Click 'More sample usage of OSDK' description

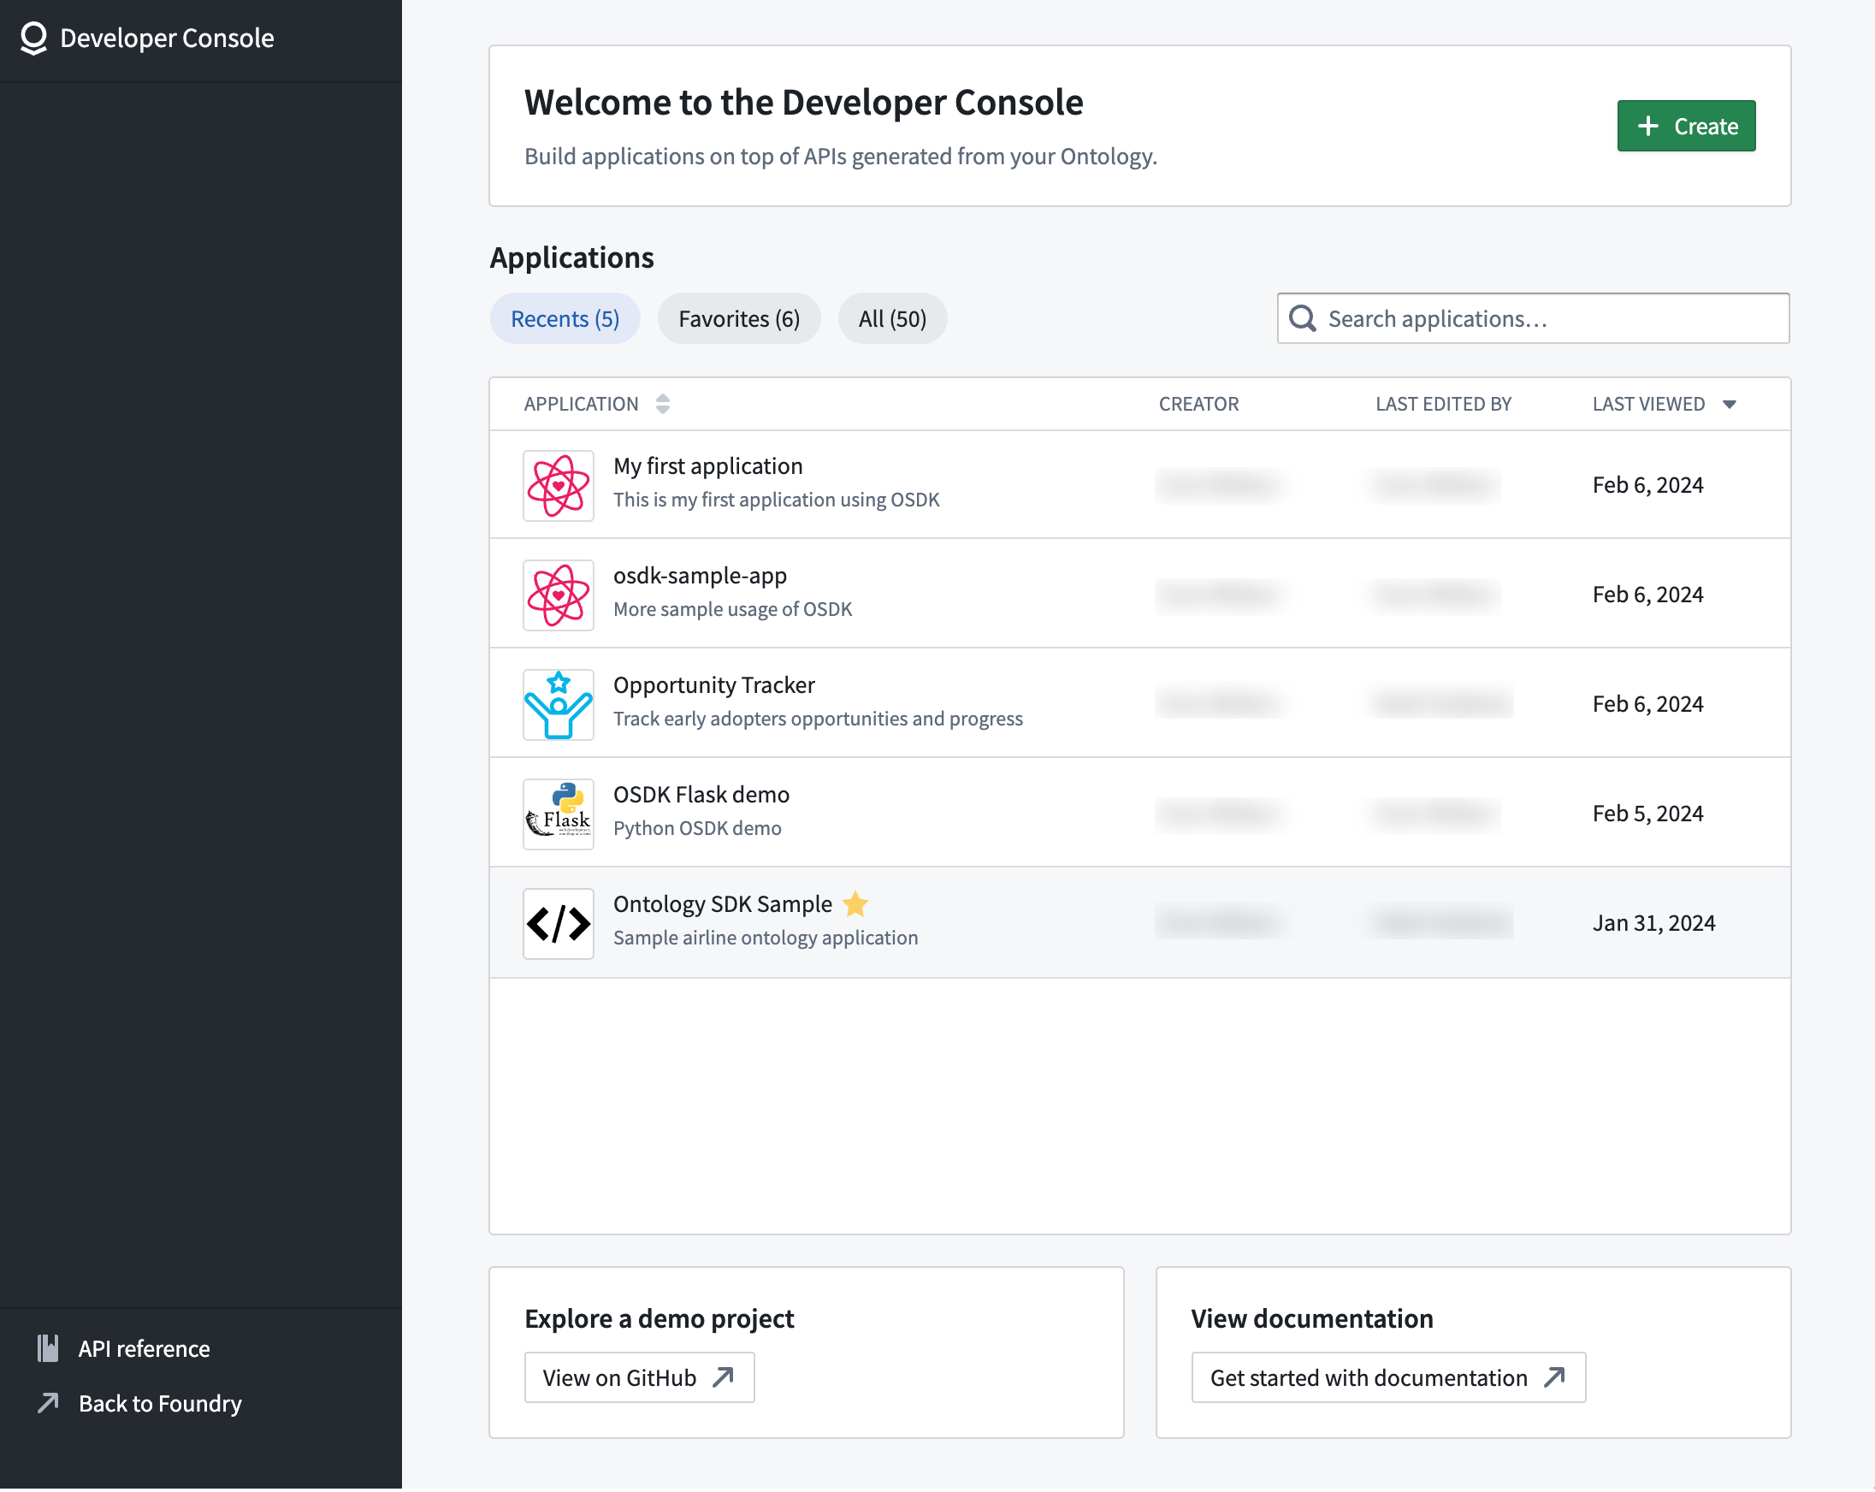point(733,610)
